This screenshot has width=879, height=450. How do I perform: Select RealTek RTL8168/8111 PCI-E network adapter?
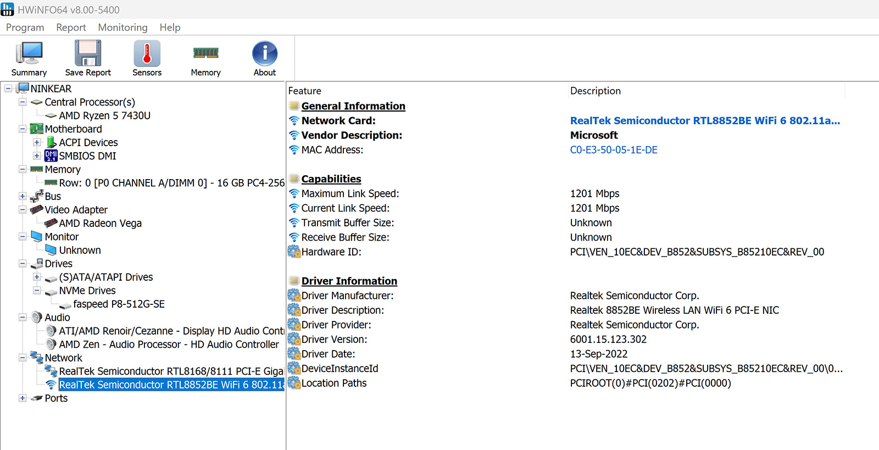tap(171, 371)
